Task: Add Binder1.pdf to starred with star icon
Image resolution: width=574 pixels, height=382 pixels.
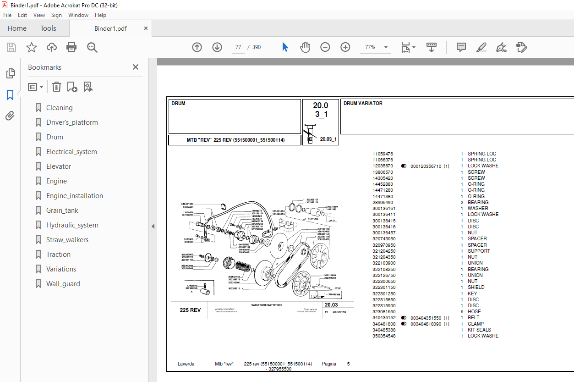Action: pyautogui.click(x=32, y=47)
